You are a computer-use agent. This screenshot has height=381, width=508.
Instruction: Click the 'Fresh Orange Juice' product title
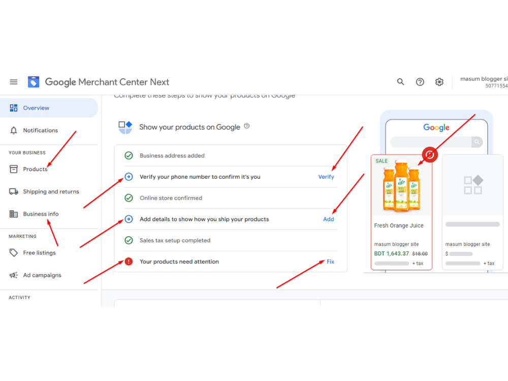click(x=398, y=226)
